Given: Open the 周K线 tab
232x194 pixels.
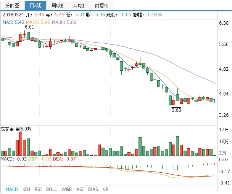Looking at the screenshot, I should click(x=57, y=6).
